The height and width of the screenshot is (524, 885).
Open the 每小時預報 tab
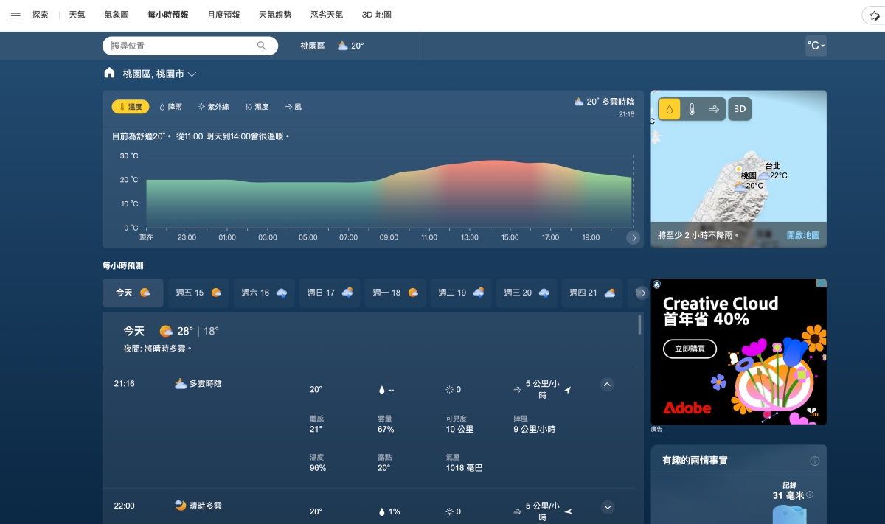167,15
